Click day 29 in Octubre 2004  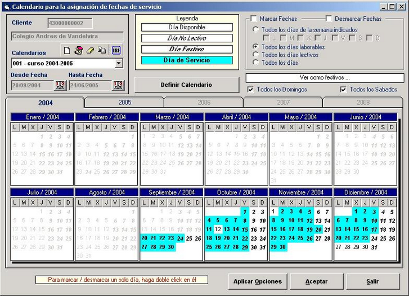245,247
